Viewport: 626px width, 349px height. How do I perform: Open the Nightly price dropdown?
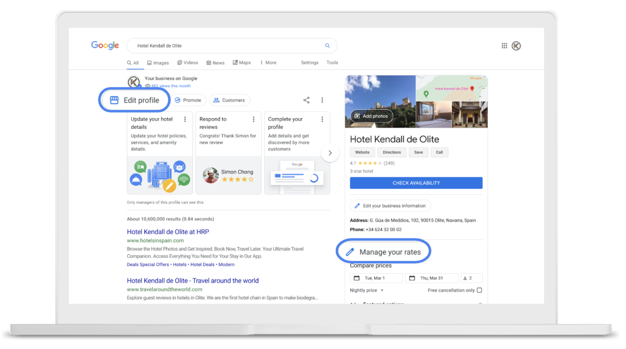[367, 290]
